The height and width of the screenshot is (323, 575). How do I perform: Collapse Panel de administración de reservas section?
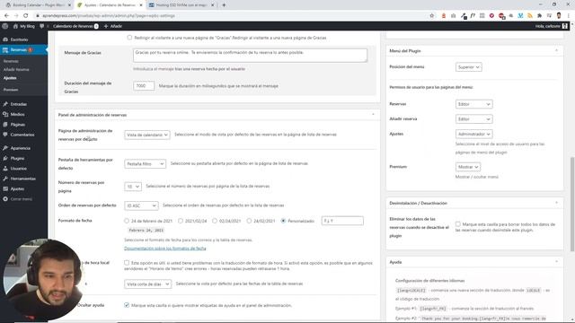click(374, 115)
